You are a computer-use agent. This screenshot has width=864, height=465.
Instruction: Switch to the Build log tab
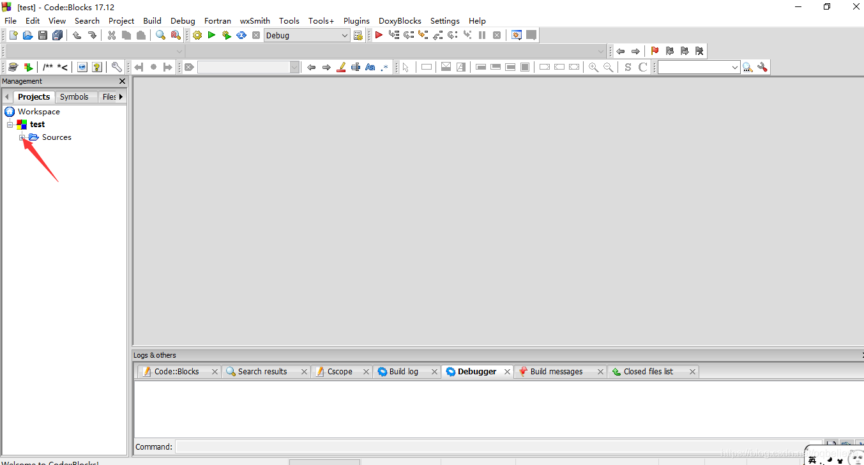tap(404, 372)
